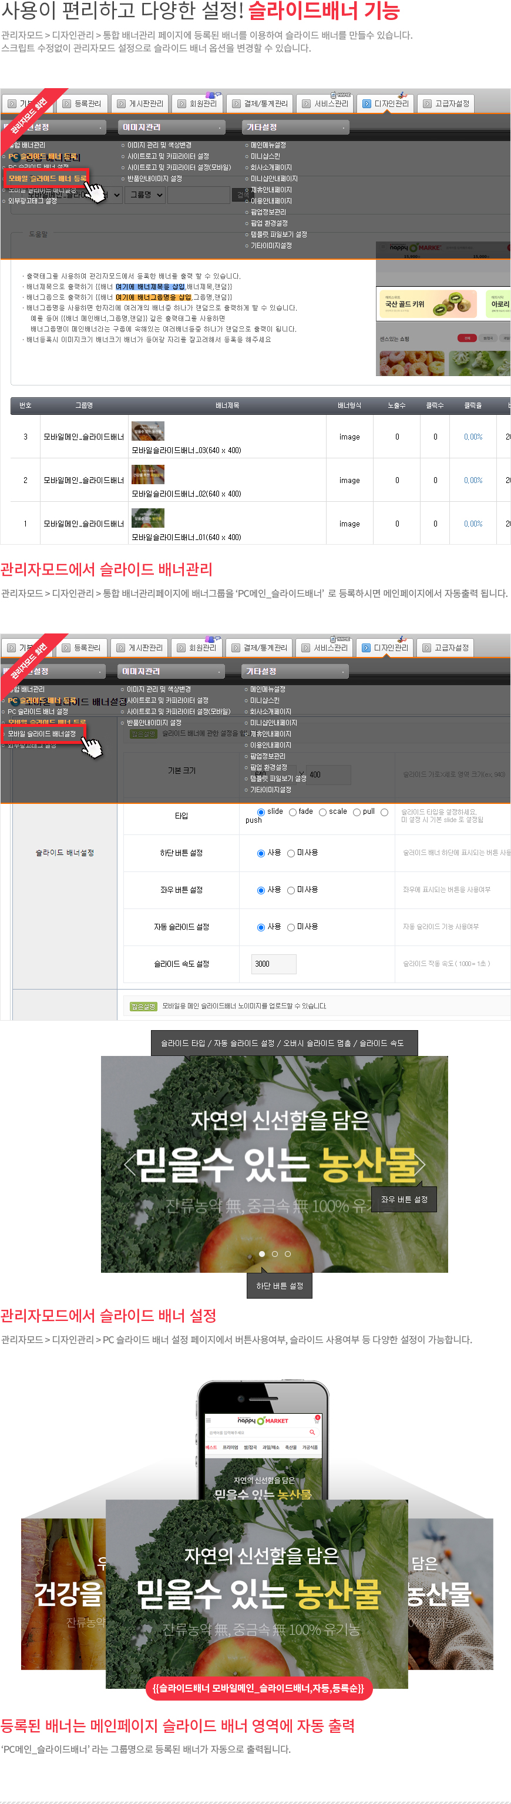The height and width of the screenshot is (1804, 511).
Task: Open the 그룹명 search dropdown
Action: 146,195
